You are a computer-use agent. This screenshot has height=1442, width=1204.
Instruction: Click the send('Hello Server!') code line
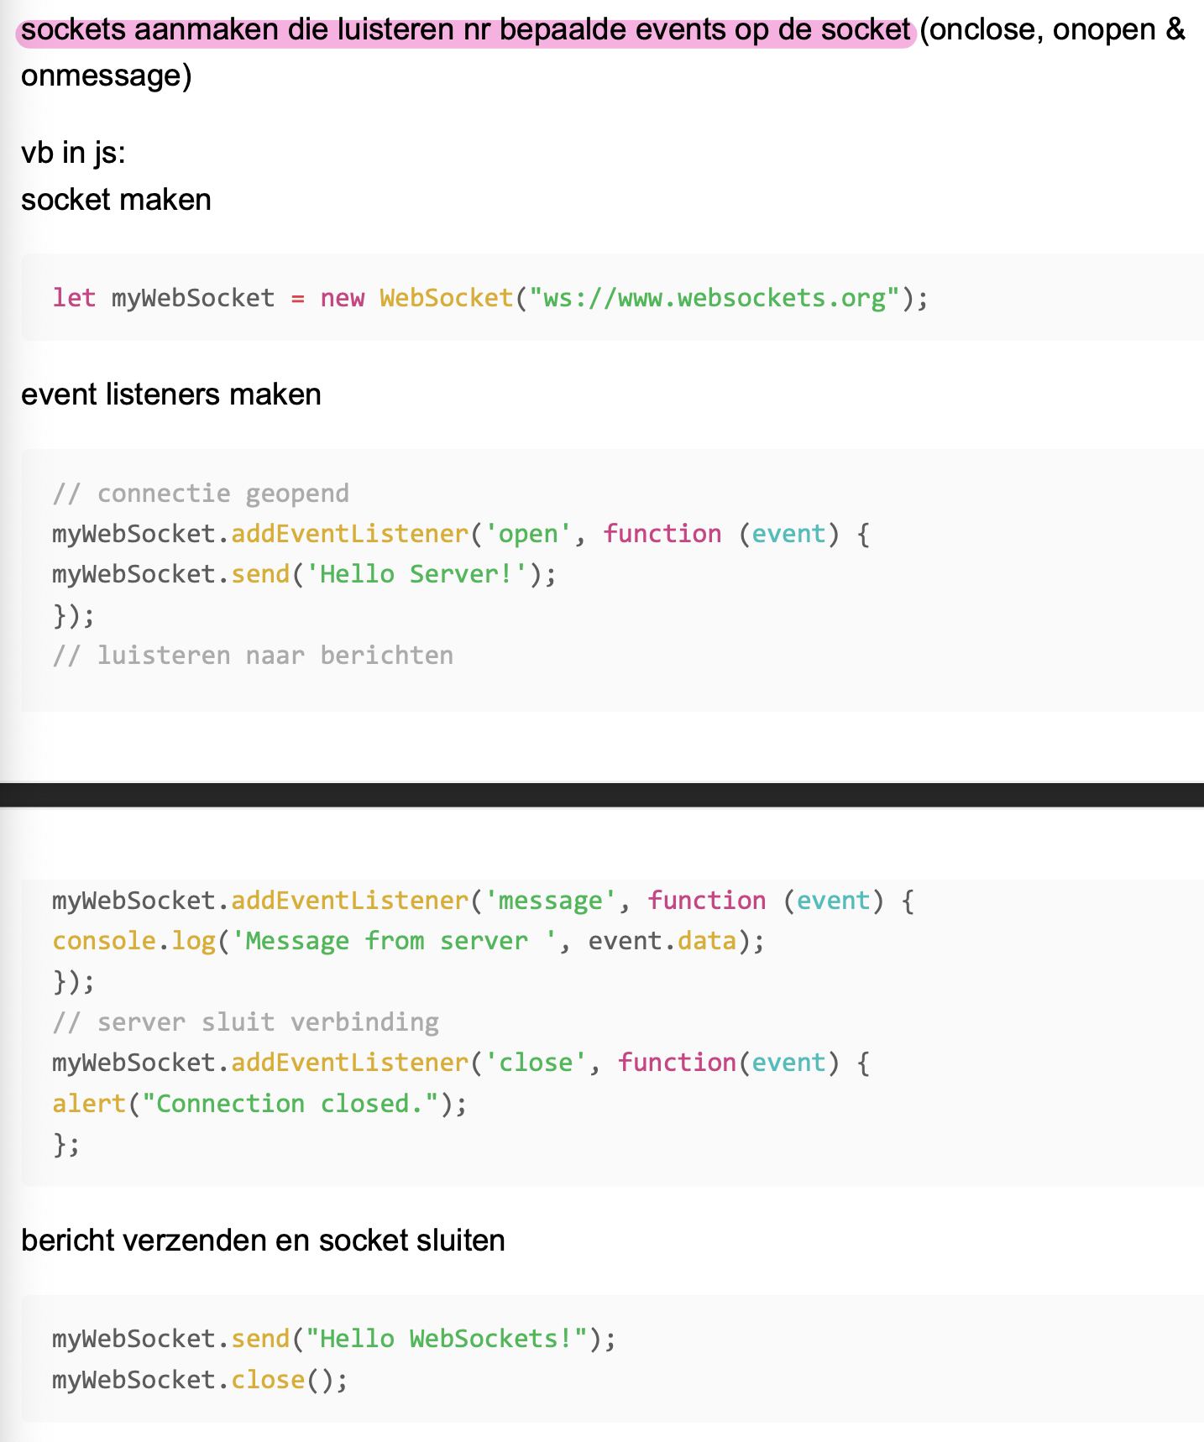point(304,574)
